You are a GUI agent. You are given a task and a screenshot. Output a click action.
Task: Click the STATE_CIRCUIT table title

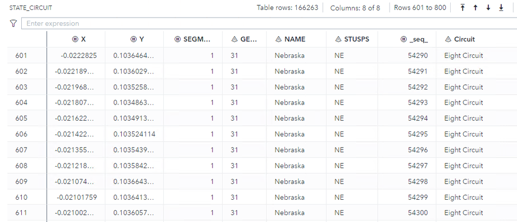(31, 8)
